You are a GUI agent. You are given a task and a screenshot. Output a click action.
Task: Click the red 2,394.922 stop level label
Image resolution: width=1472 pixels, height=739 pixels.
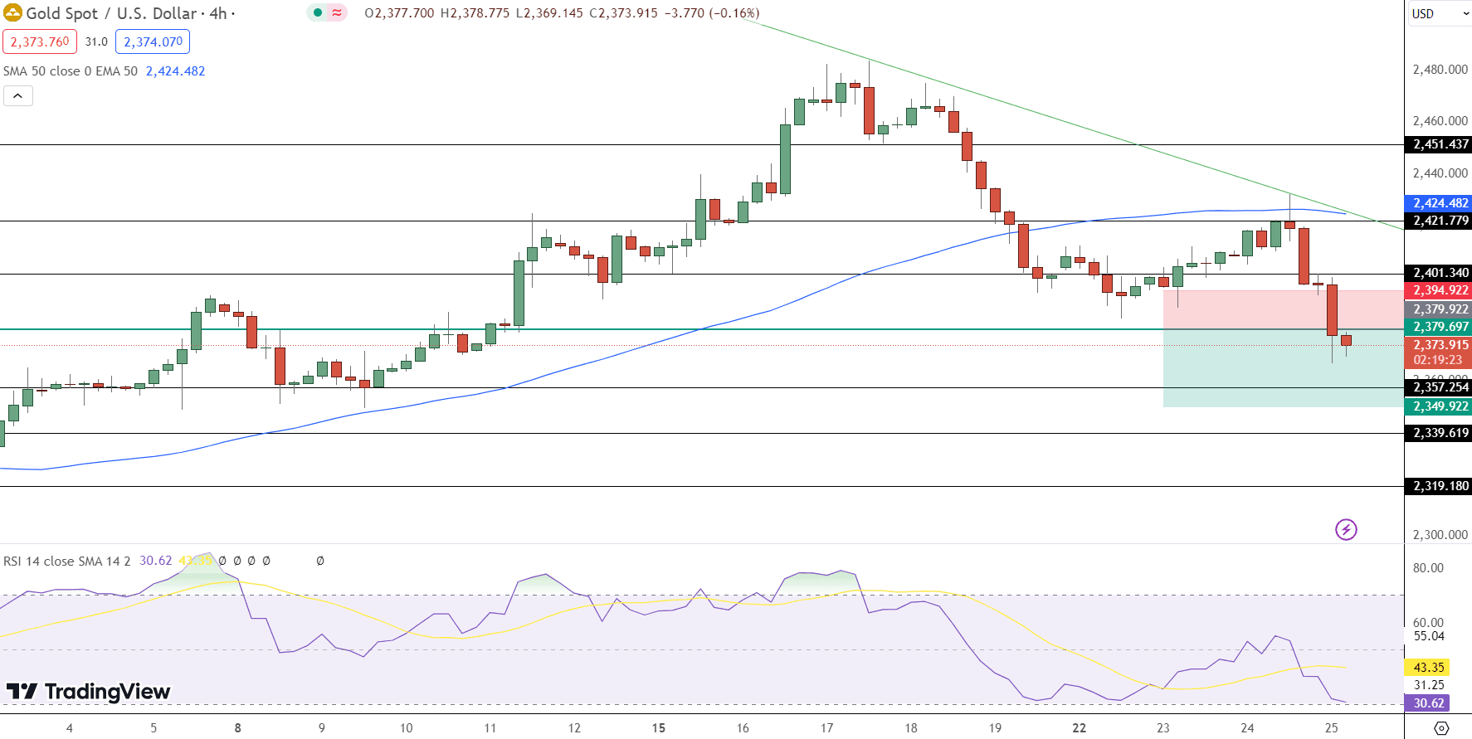click(1438, 290)
